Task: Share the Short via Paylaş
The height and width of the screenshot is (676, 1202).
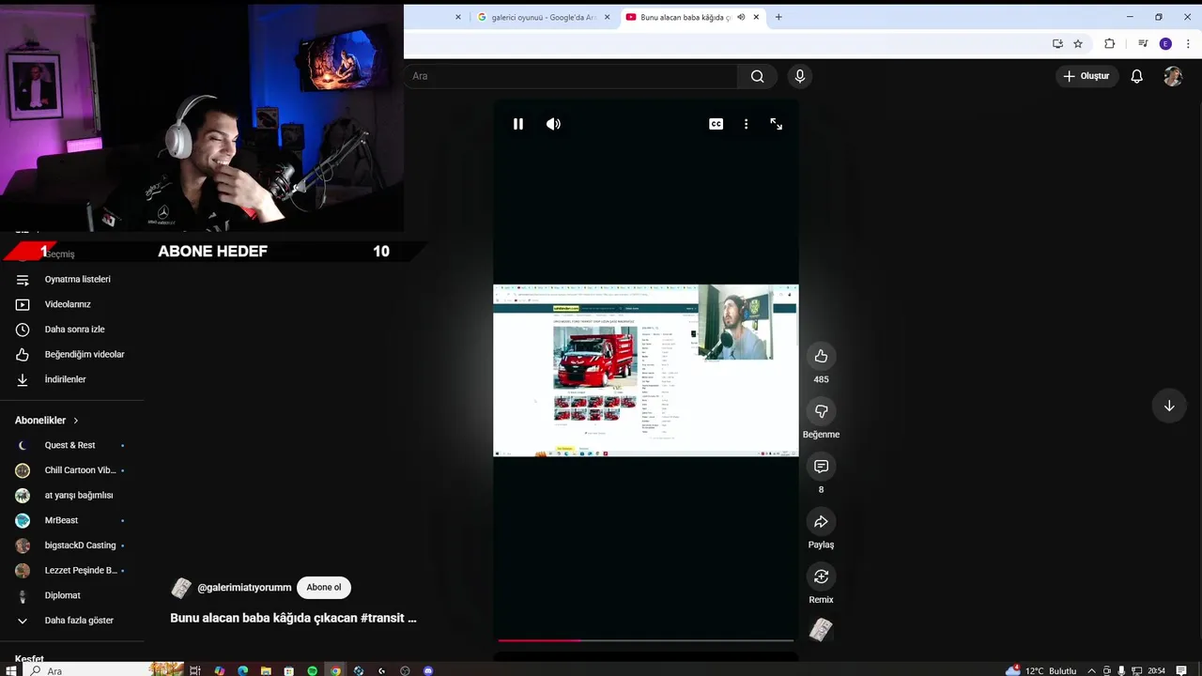Action: point(821,521)
